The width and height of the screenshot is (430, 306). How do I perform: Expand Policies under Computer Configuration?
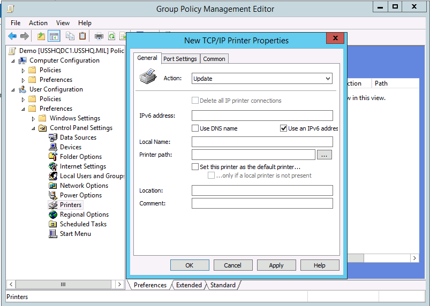point(23,71)
